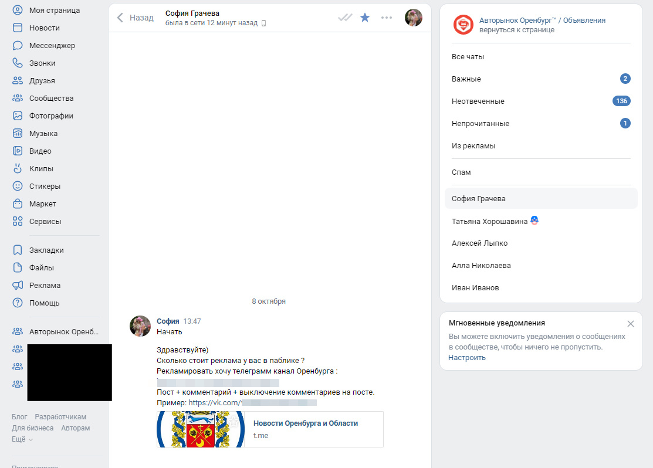Open the three-dots chat actions menu
653x468 pixels.
pyautogui.click(x=387, y=18)
